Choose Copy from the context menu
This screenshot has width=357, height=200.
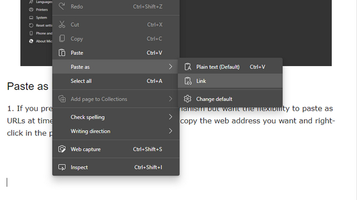click(116, 38)
